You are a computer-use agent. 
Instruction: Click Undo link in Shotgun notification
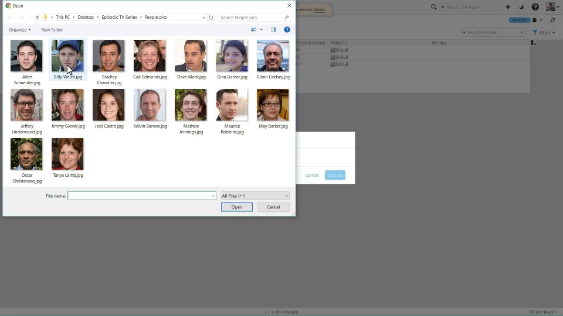click(319, 10)
